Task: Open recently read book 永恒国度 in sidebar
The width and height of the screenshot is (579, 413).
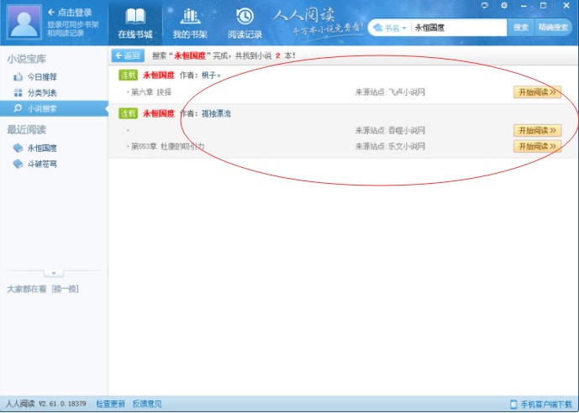Action: click(42, 149)
